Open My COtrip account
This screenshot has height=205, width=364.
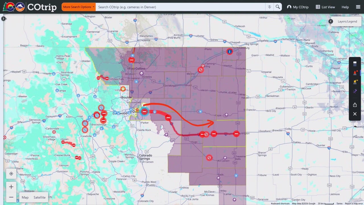[298, 7]
